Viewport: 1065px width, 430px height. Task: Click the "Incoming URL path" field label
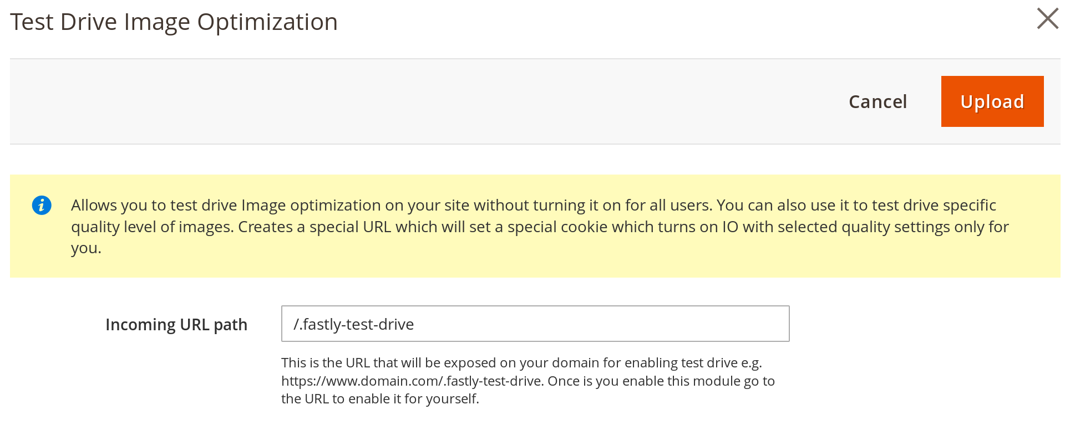coord(176,324)
